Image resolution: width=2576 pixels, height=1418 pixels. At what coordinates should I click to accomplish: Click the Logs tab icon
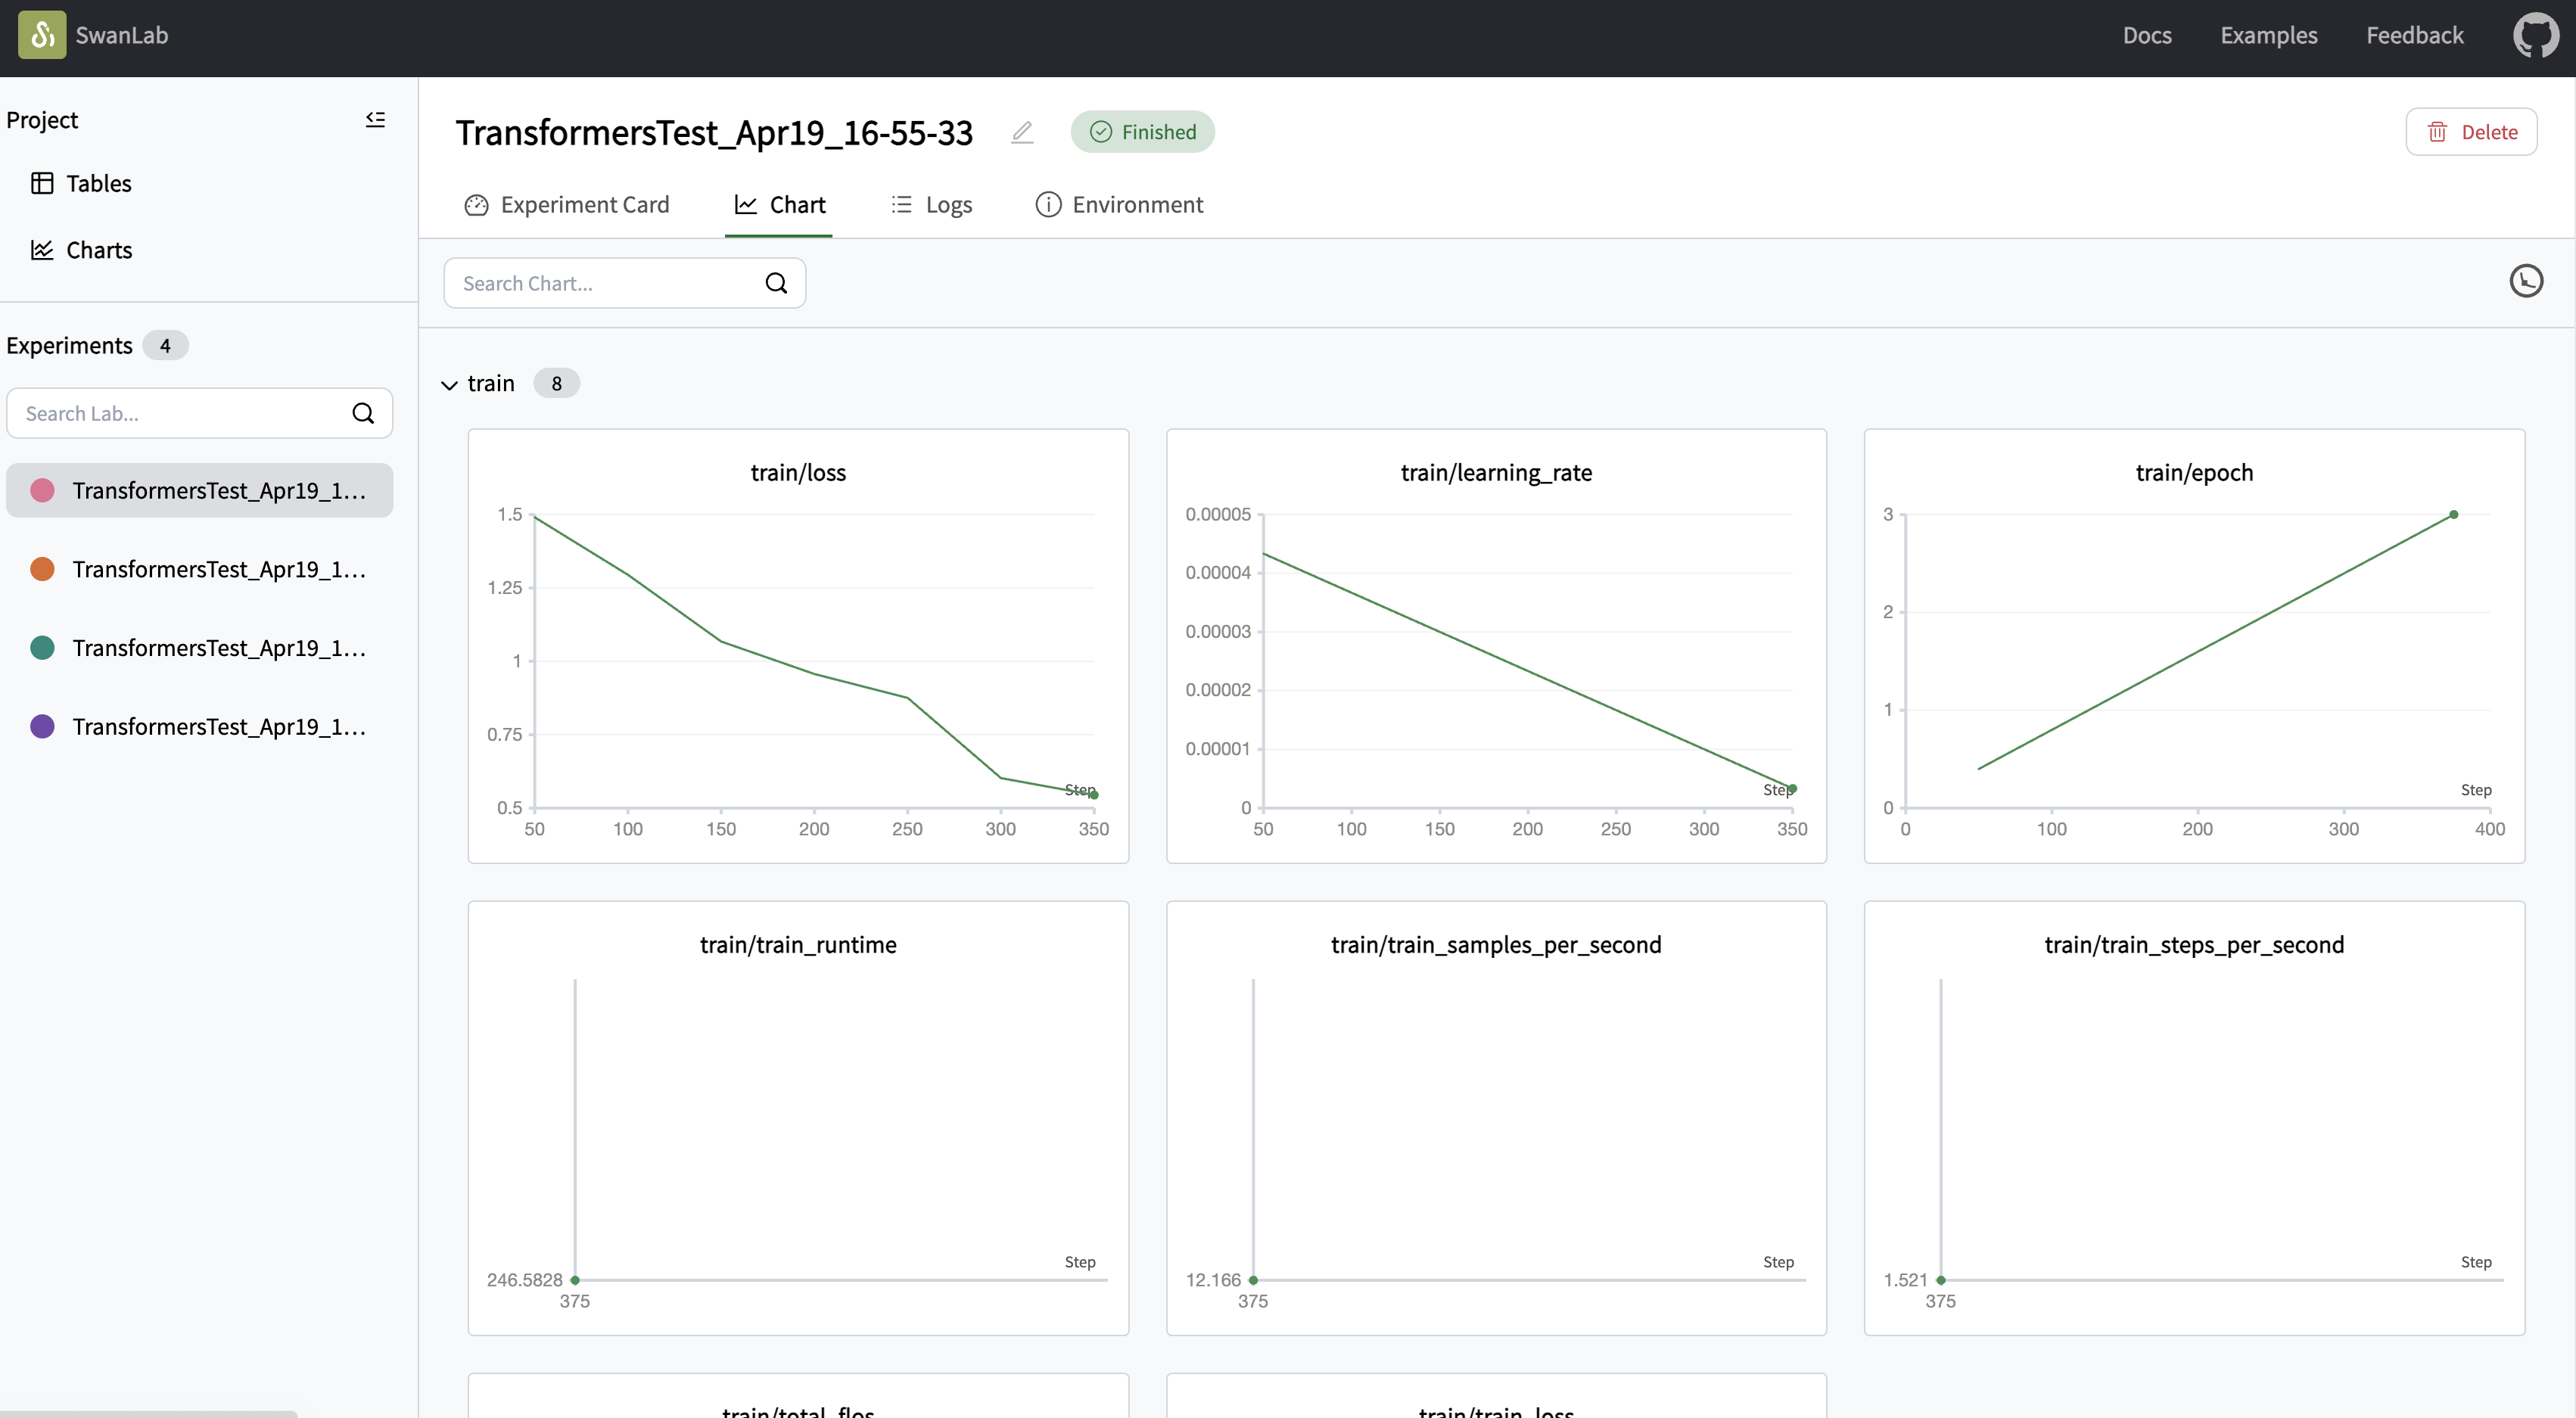901,204
